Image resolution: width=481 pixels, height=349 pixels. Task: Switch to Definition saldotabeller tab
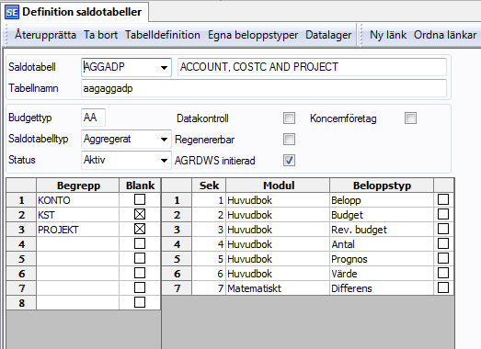click(x=74, y=12)
